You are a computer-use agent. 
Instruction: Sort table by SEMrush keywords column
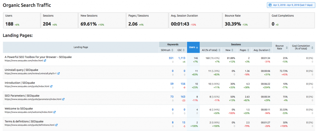[167, 50]
